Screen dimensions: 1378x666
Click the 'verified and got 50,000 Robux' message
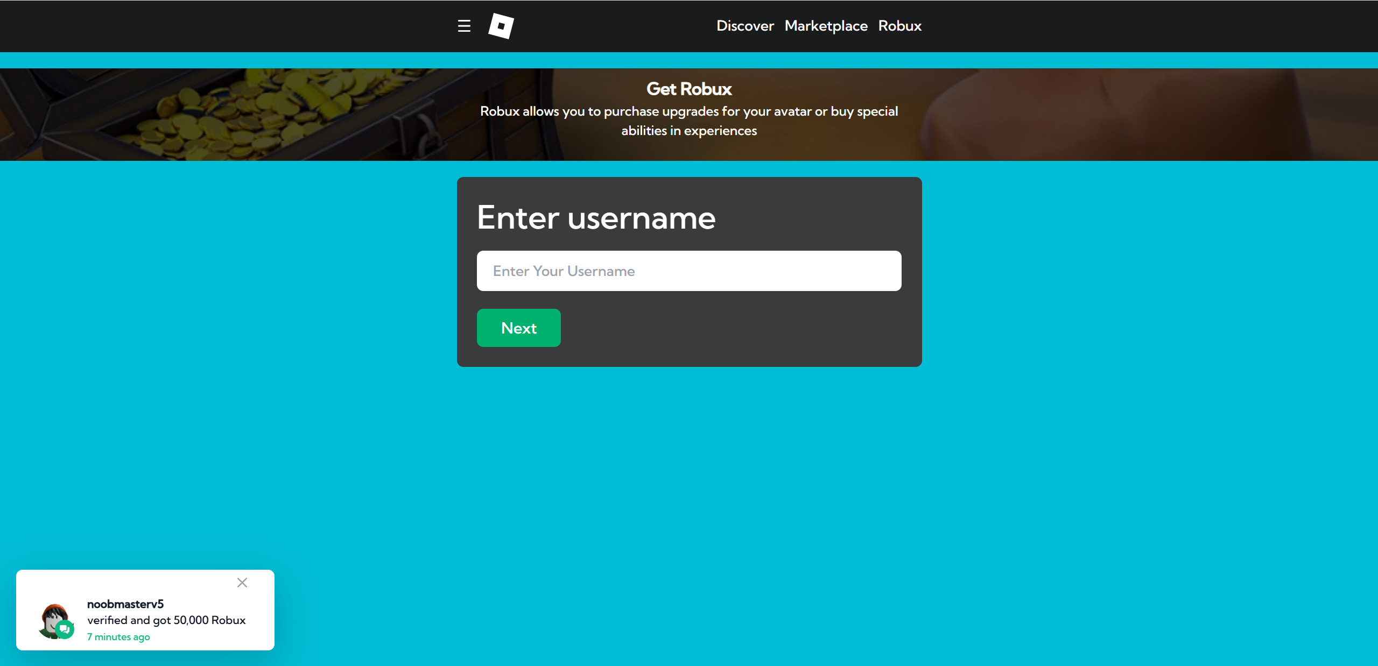coord(166,620)
